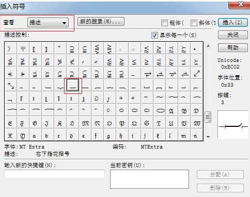Click the 新的搜索(W)... button

click(x=101, y=22)
